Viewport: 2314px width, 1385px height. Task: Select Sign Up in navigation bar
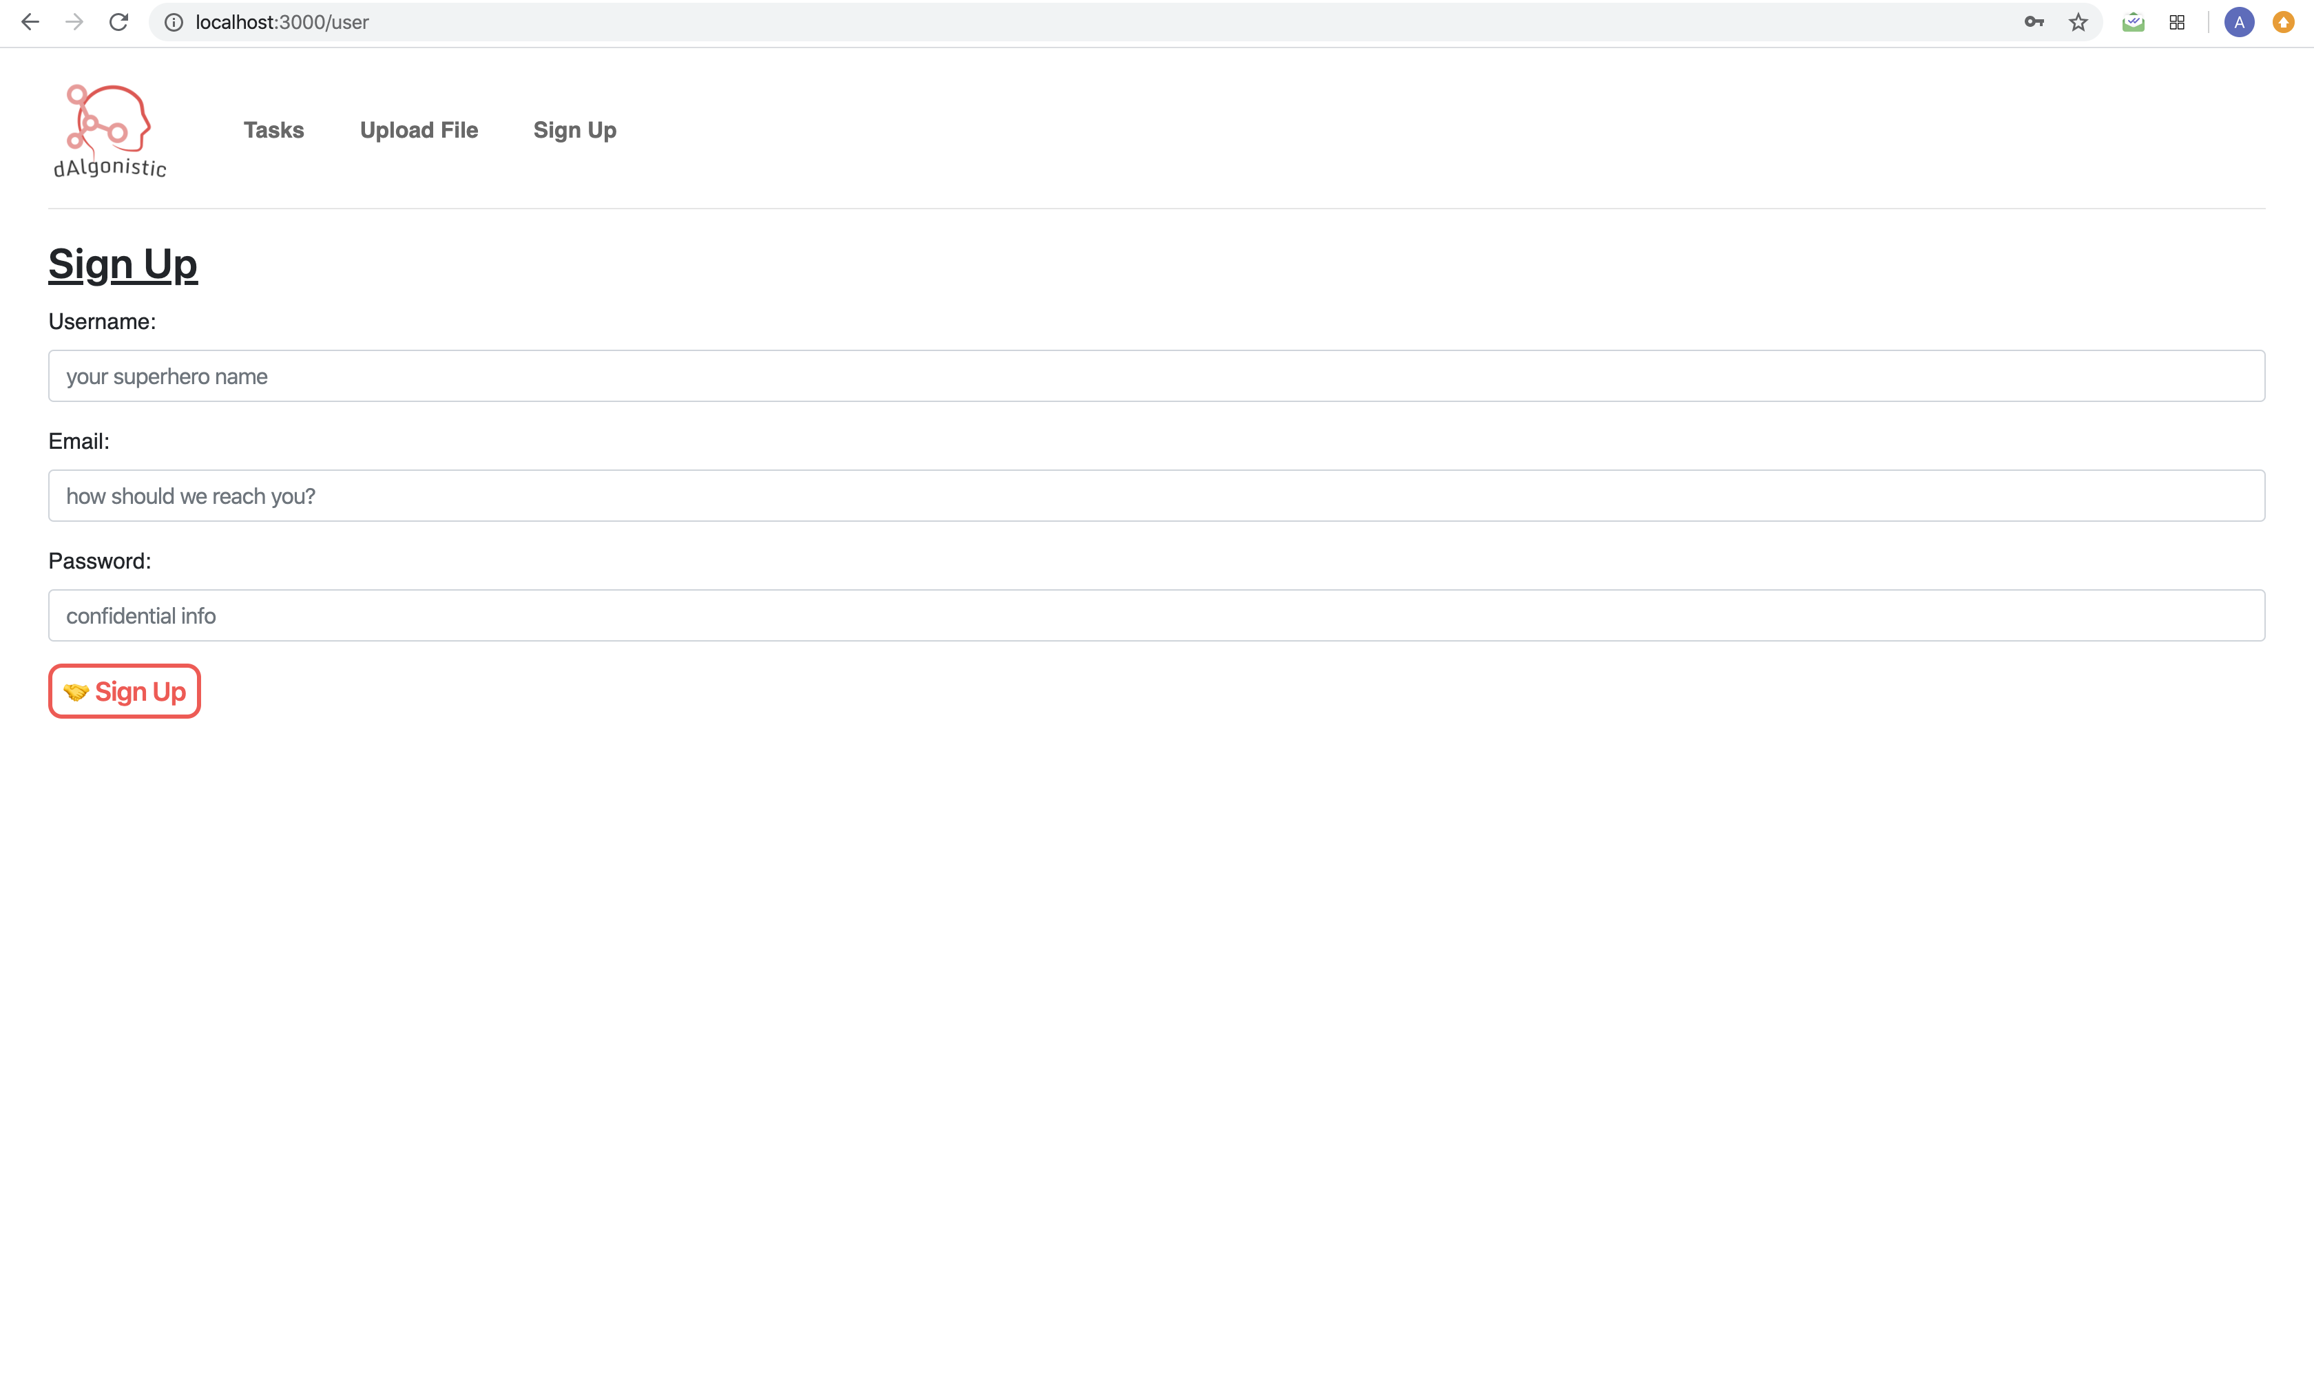[574, 129]
